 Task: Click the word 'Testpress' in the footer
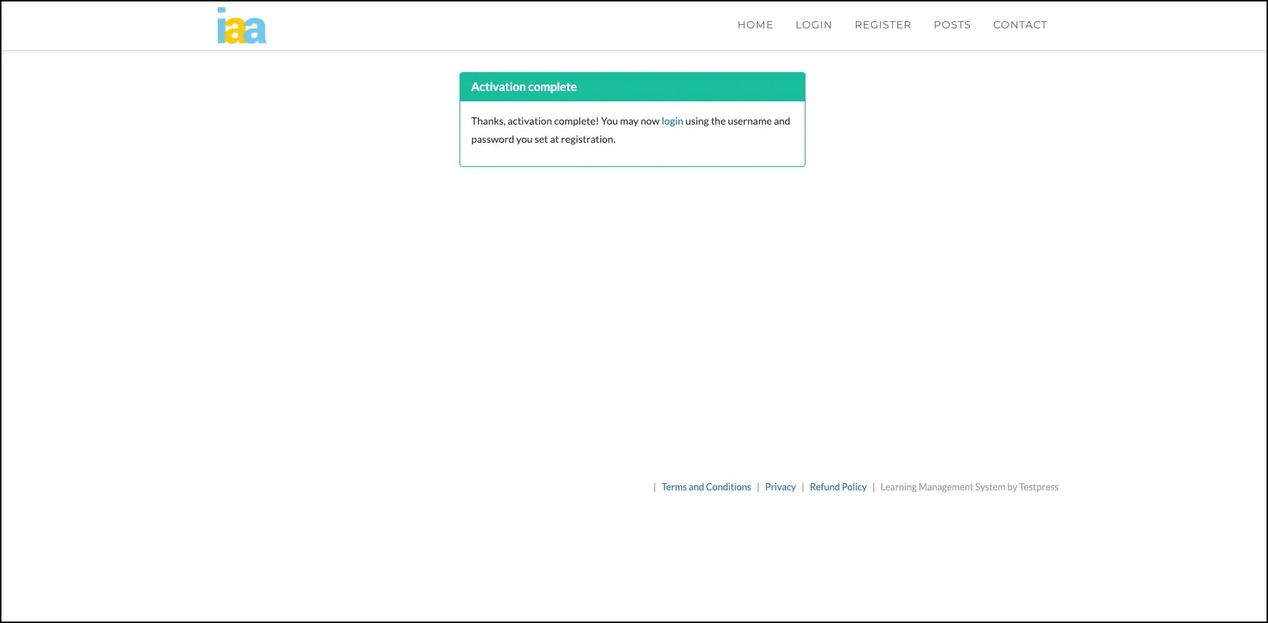pyautogui.click(x=1039, y=487)
